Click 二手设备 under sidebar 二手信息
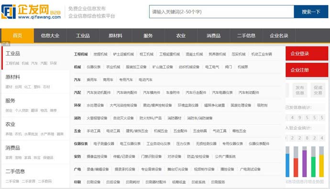The width and height of the screenshot is (330, 189). (x=12, y=181)
